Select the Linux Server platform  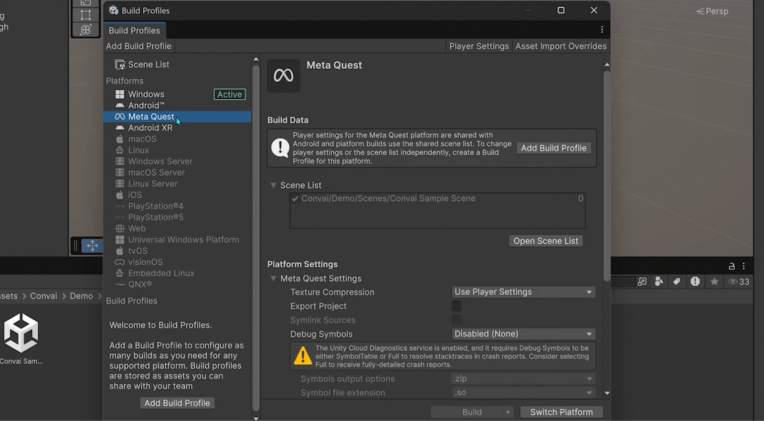[x=177, y=184]
